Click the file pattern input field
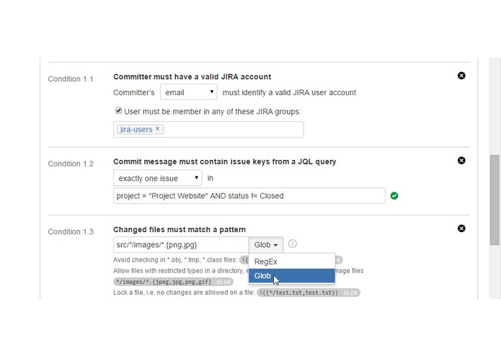The width and height of the screenshot is (501, 356). pos(181,245)
